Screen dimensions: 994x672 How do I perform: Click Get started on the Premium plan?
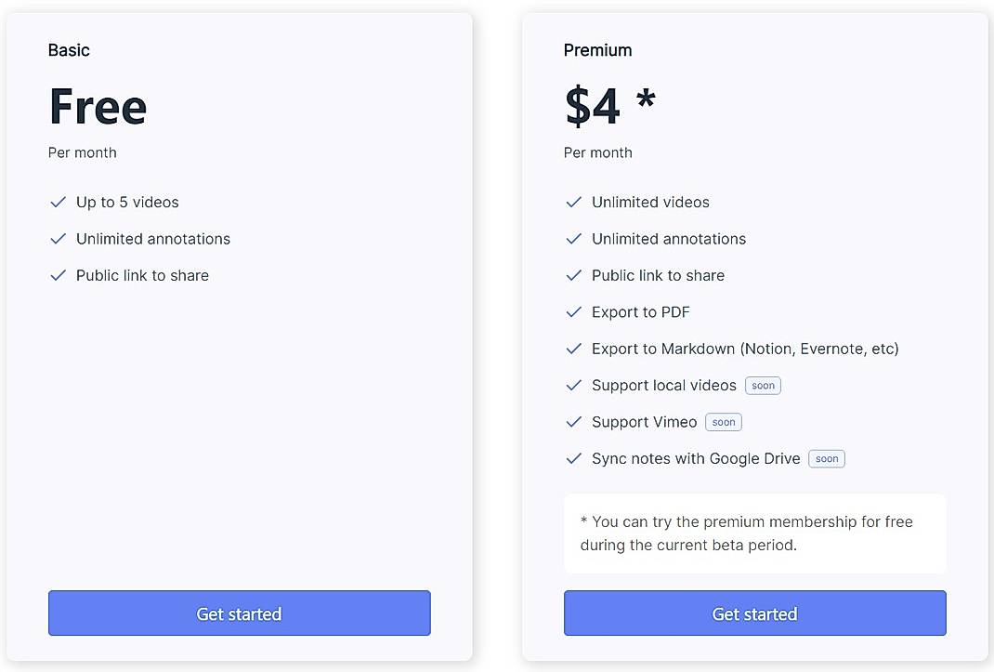pyautogui.click(x=754, y=613)
